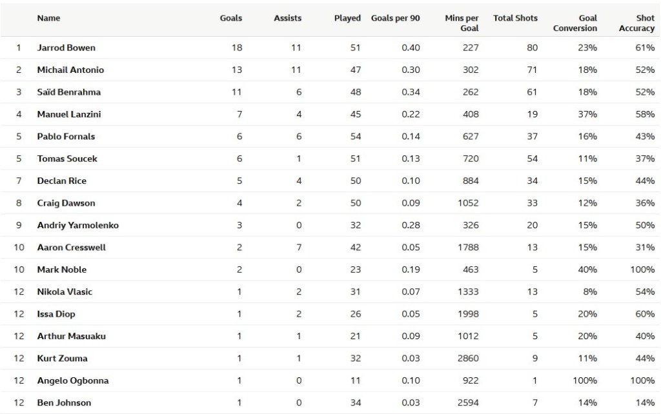The image size is (661, 414).
Task: Sort by Total Shots header
Action: (x=515, y=18)
